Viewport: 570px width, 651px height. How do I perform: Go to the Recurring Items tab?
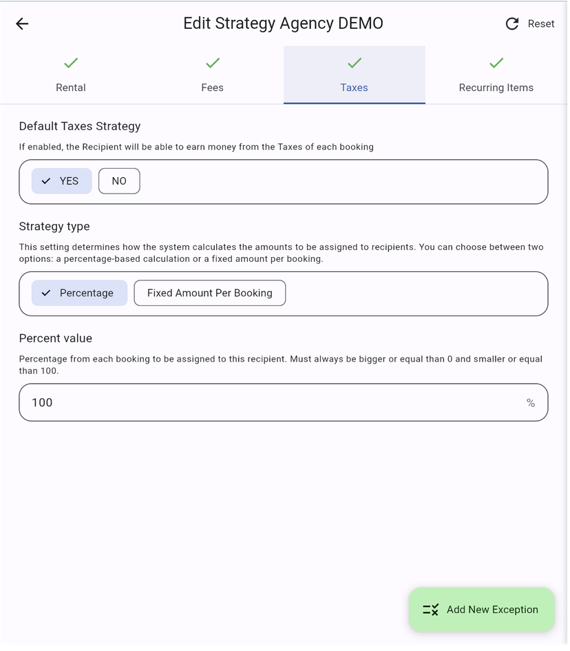pyautogui.click(x=496, y=87)
